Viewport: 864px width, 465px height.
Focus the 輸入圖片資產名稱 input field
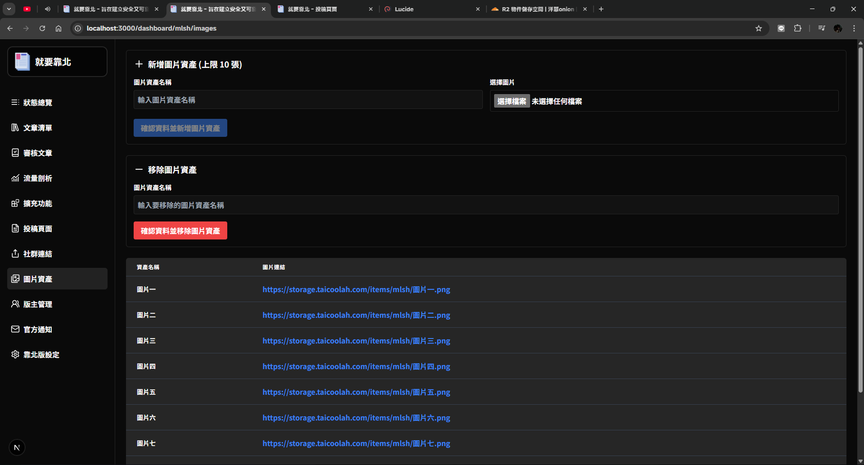[x=308, y=100]
